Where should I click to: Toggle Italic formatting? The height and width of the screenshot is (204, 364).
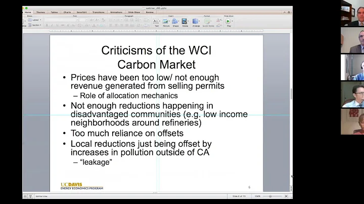tap(52, 25)
